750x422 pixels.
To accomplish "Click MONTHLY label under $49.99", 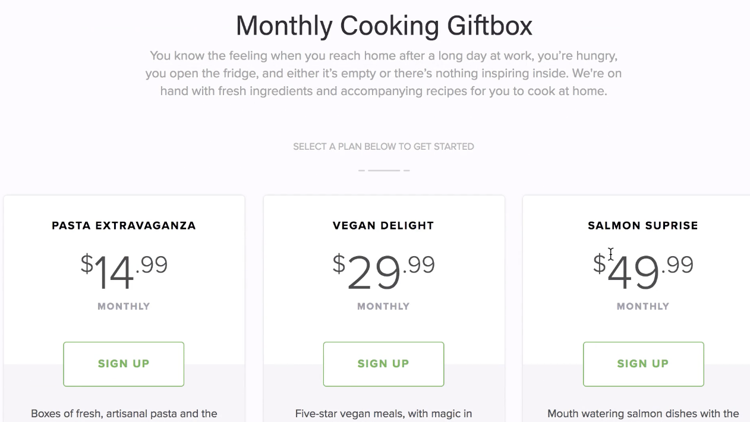I will 643,307.
